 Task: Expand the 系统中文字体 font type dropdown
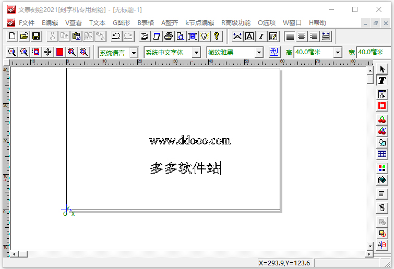click(x=196, y=53)
